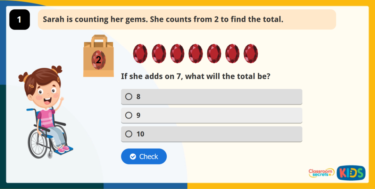Image resolution: width=375 pixels, height=189 pixels.
Task: Click the answer option row showing 10
Action: tap(211, 134)
